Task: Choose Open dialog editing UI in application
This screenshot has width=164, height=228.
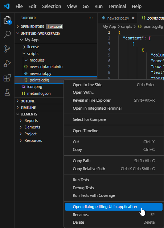Action: pyautogui.click(x=114, y=207)
